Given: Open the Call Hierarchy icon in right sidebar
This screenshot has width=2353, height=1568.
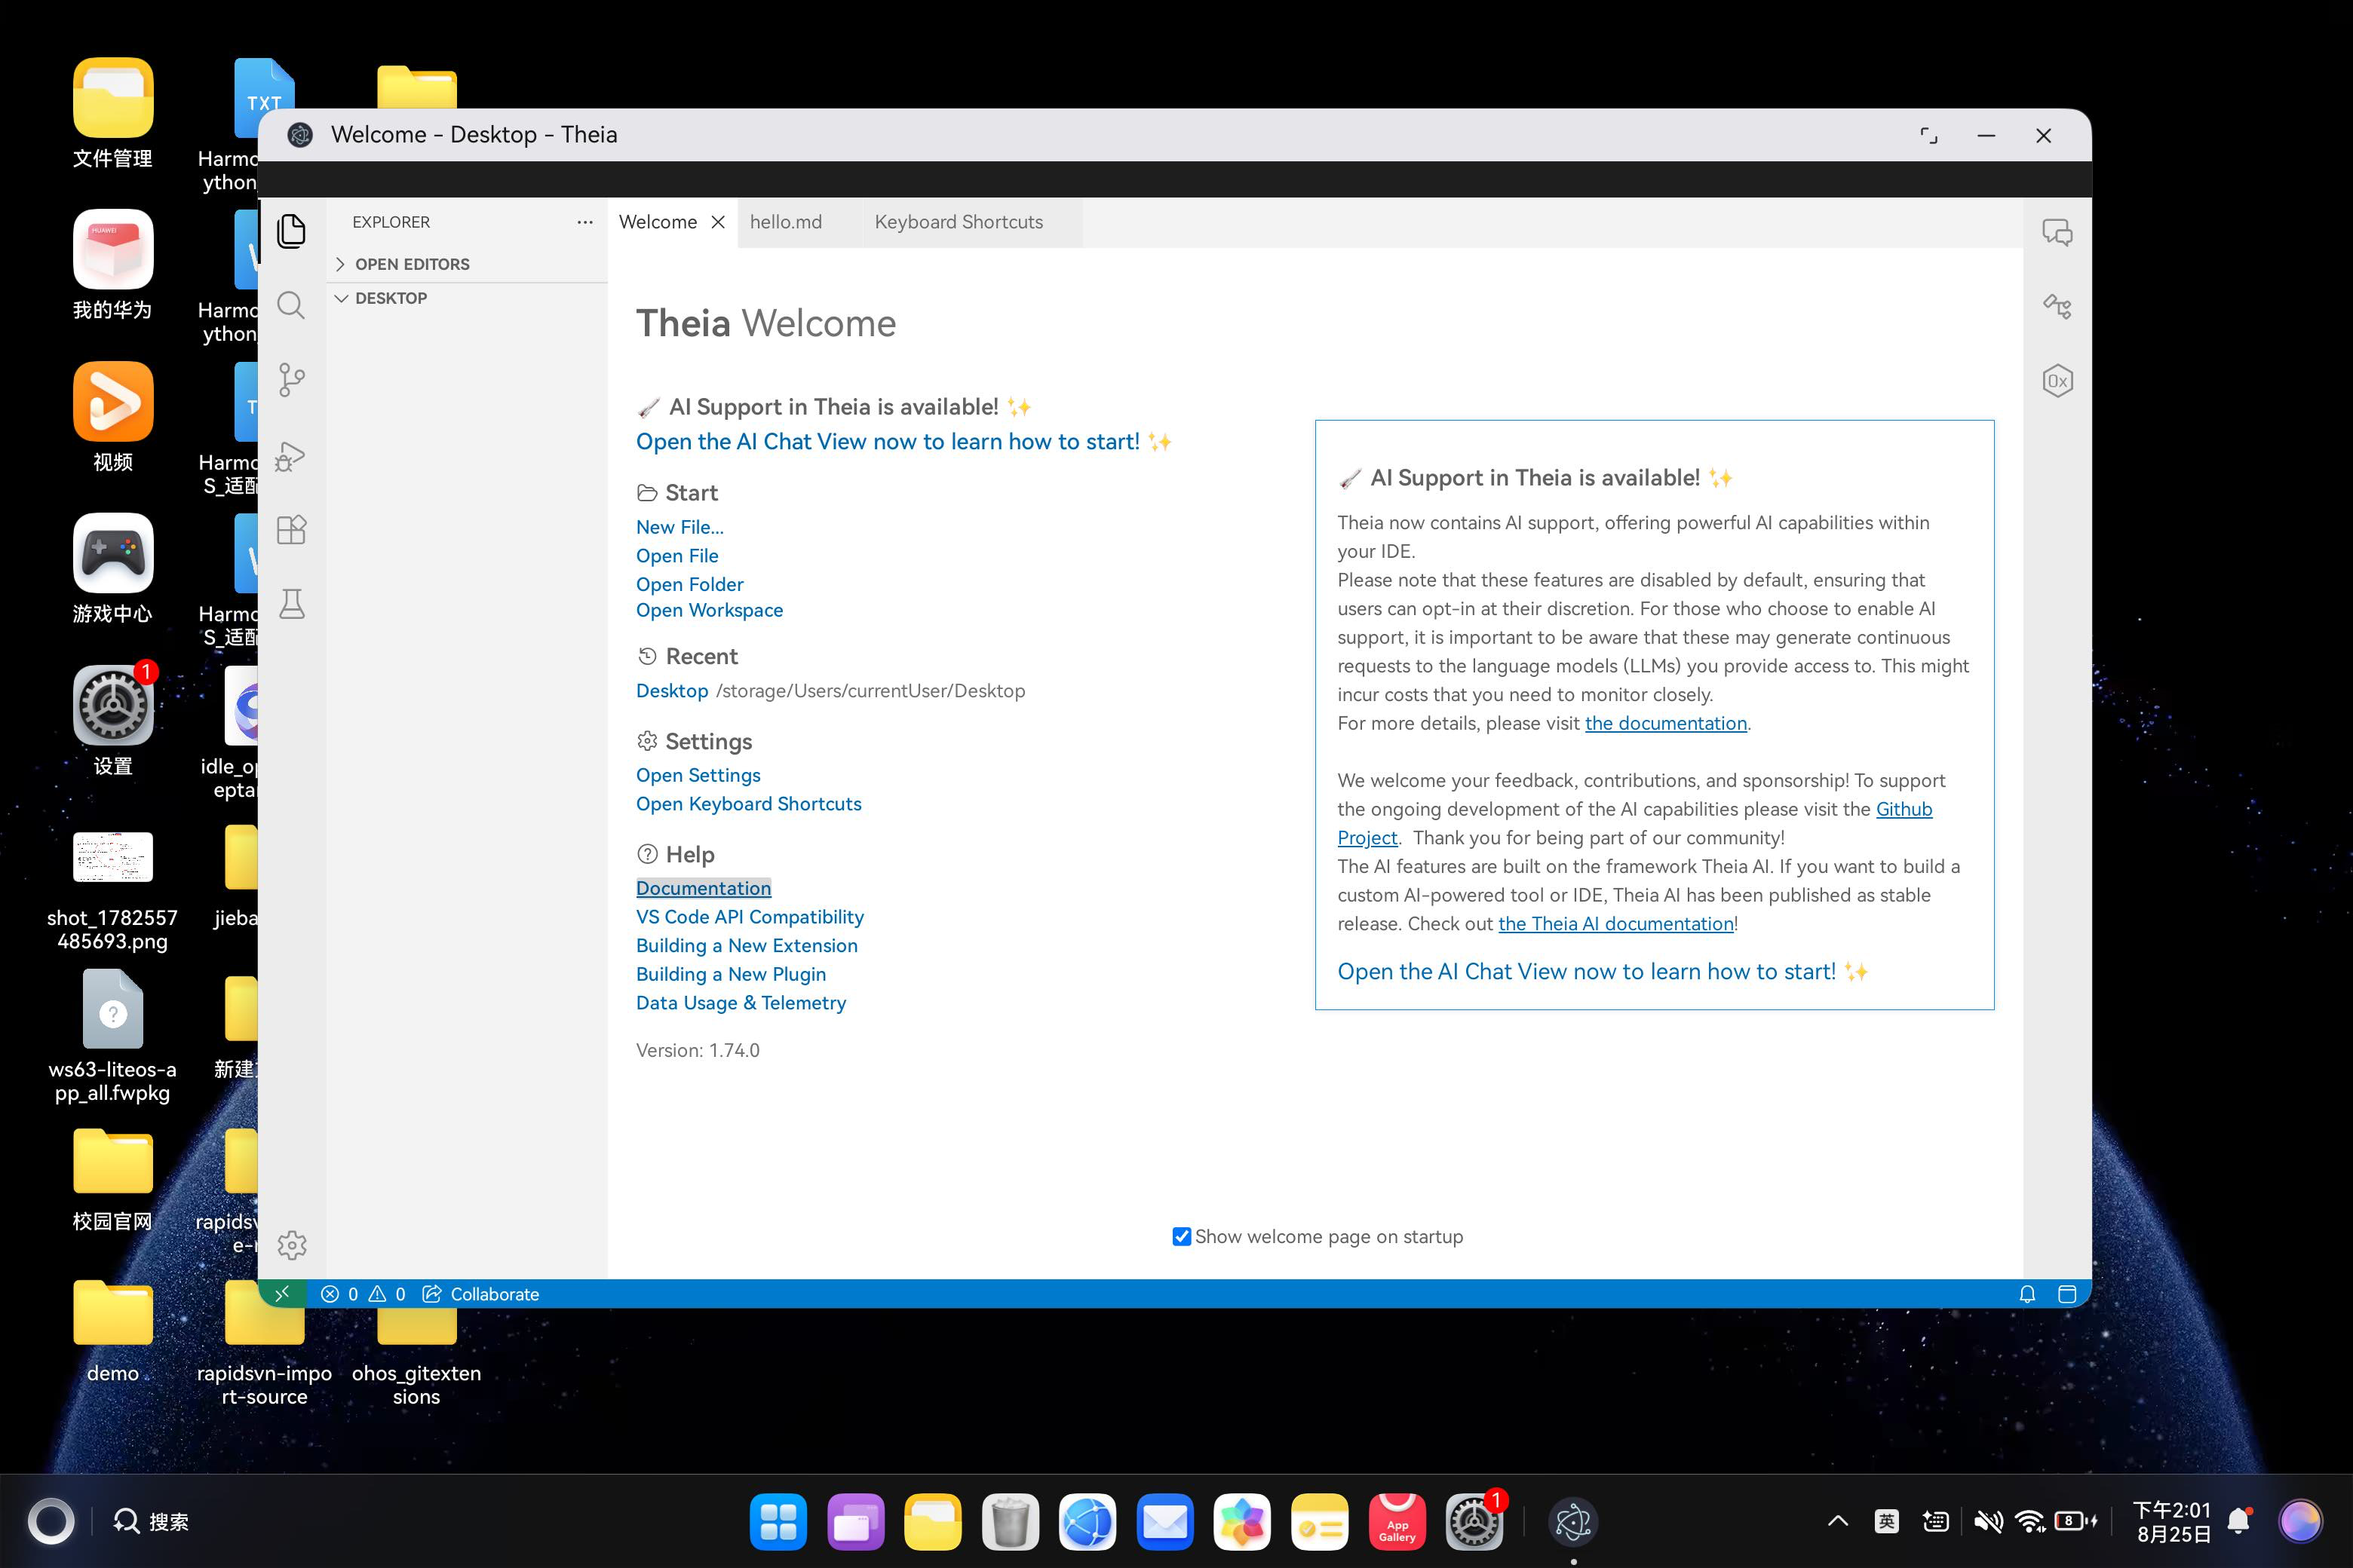Looking at the screenshot, I should (x=2058, y=306).
